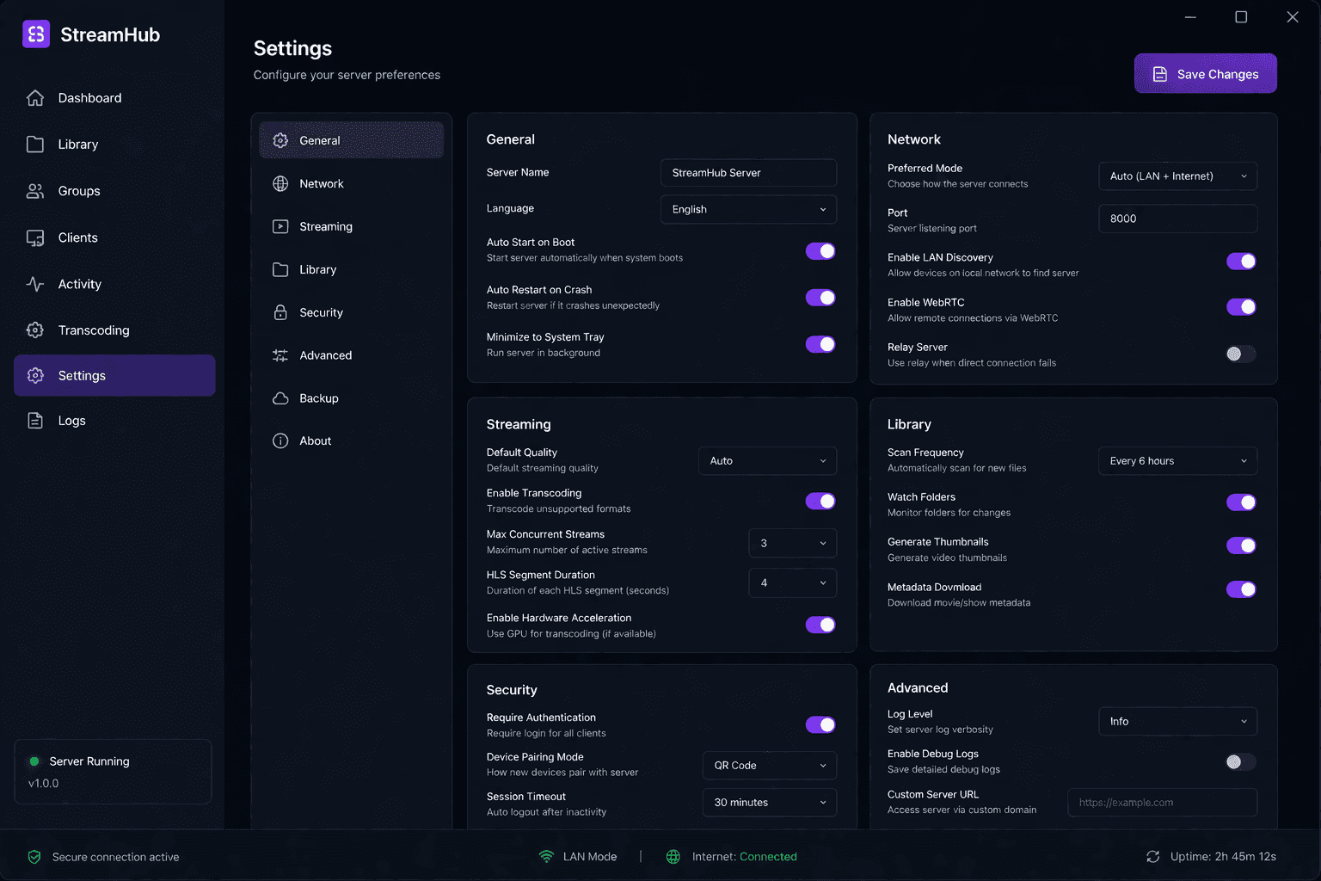Click the Save Changes button
Image resolution: width=1321 pixels, height=881 pixels.
1205,73
